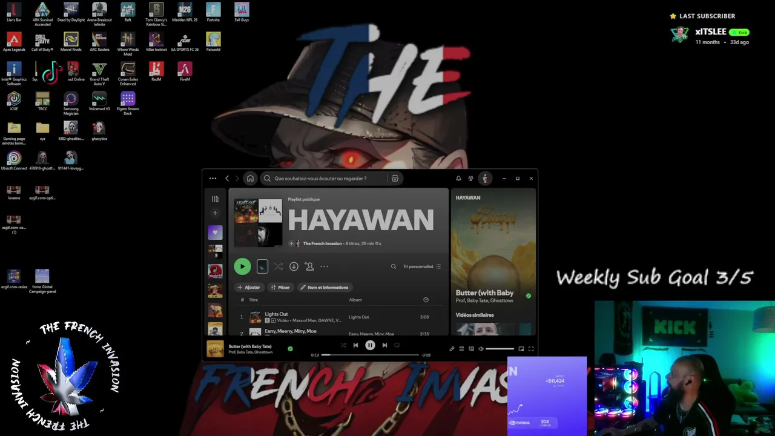Viewport: 775px width, 436px height.
Task: Launch Fortnite desktop shortcut
Action: point(213,13)
